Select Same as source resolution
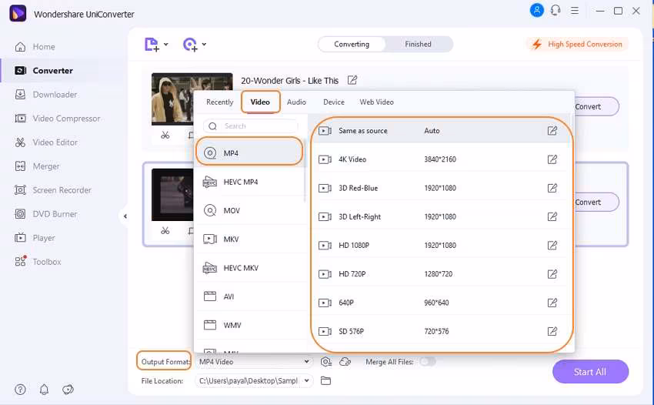 pyautogui.click(x=440, y=131)
